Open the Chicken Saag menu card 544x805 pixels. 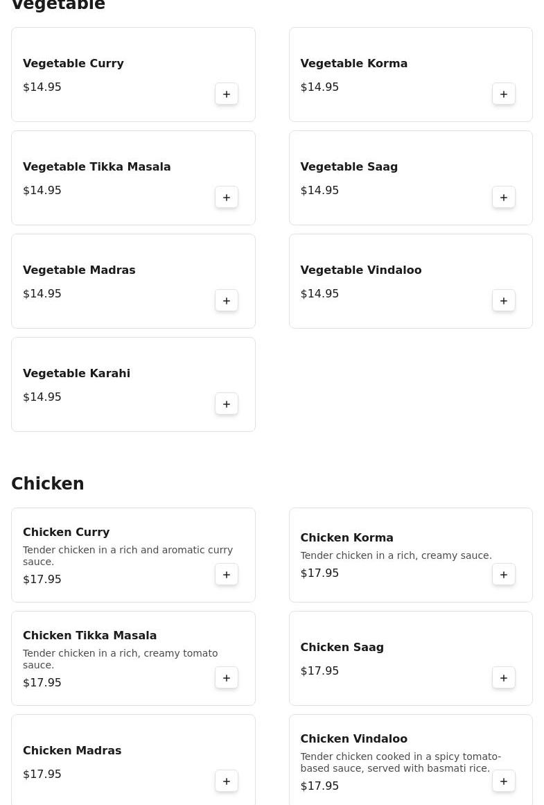point(410,658)
